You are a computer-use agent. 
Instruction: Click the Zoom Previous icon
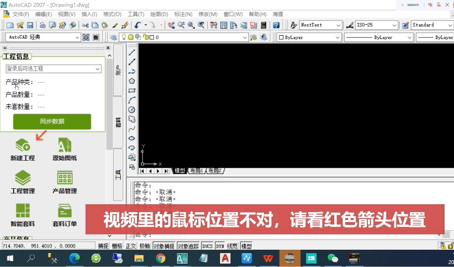pos(201,25)
